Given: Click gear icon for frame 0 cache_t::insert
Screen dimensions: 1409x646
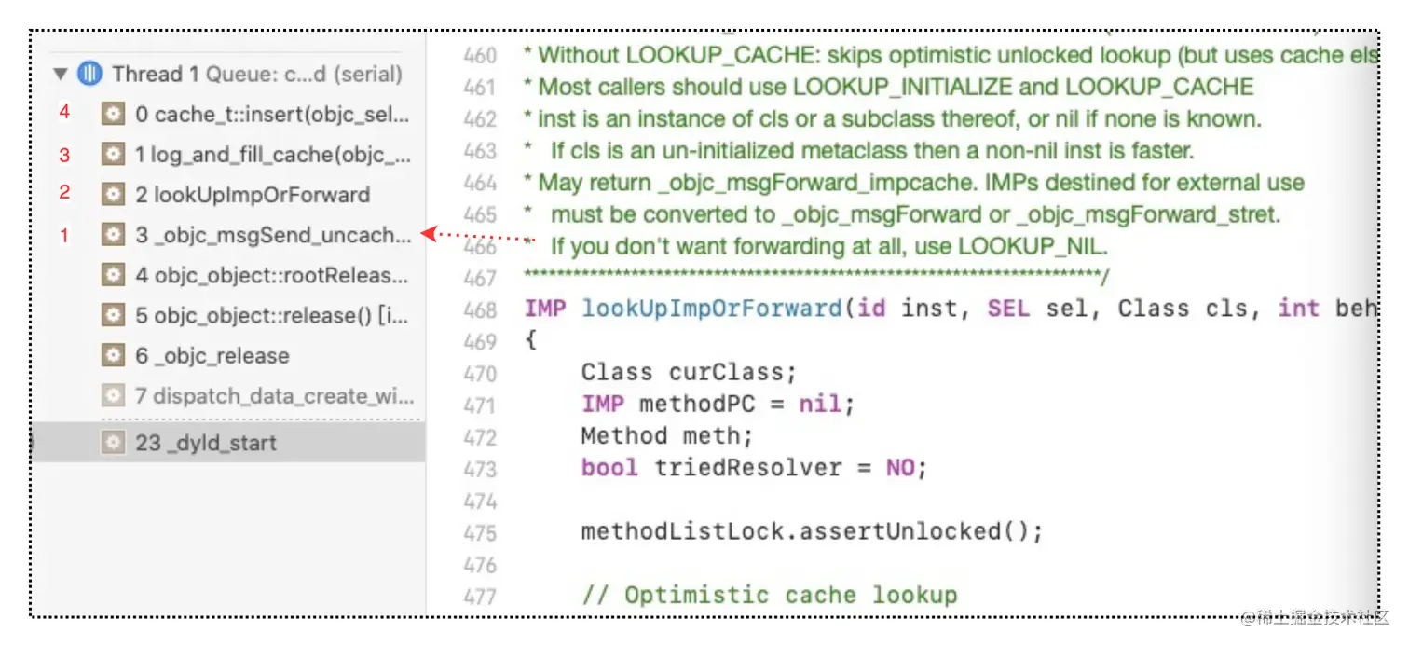Looking at the screenshot, I should click(113, 114).
